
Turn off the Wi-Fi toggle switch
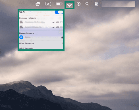(x=59, y=12)
